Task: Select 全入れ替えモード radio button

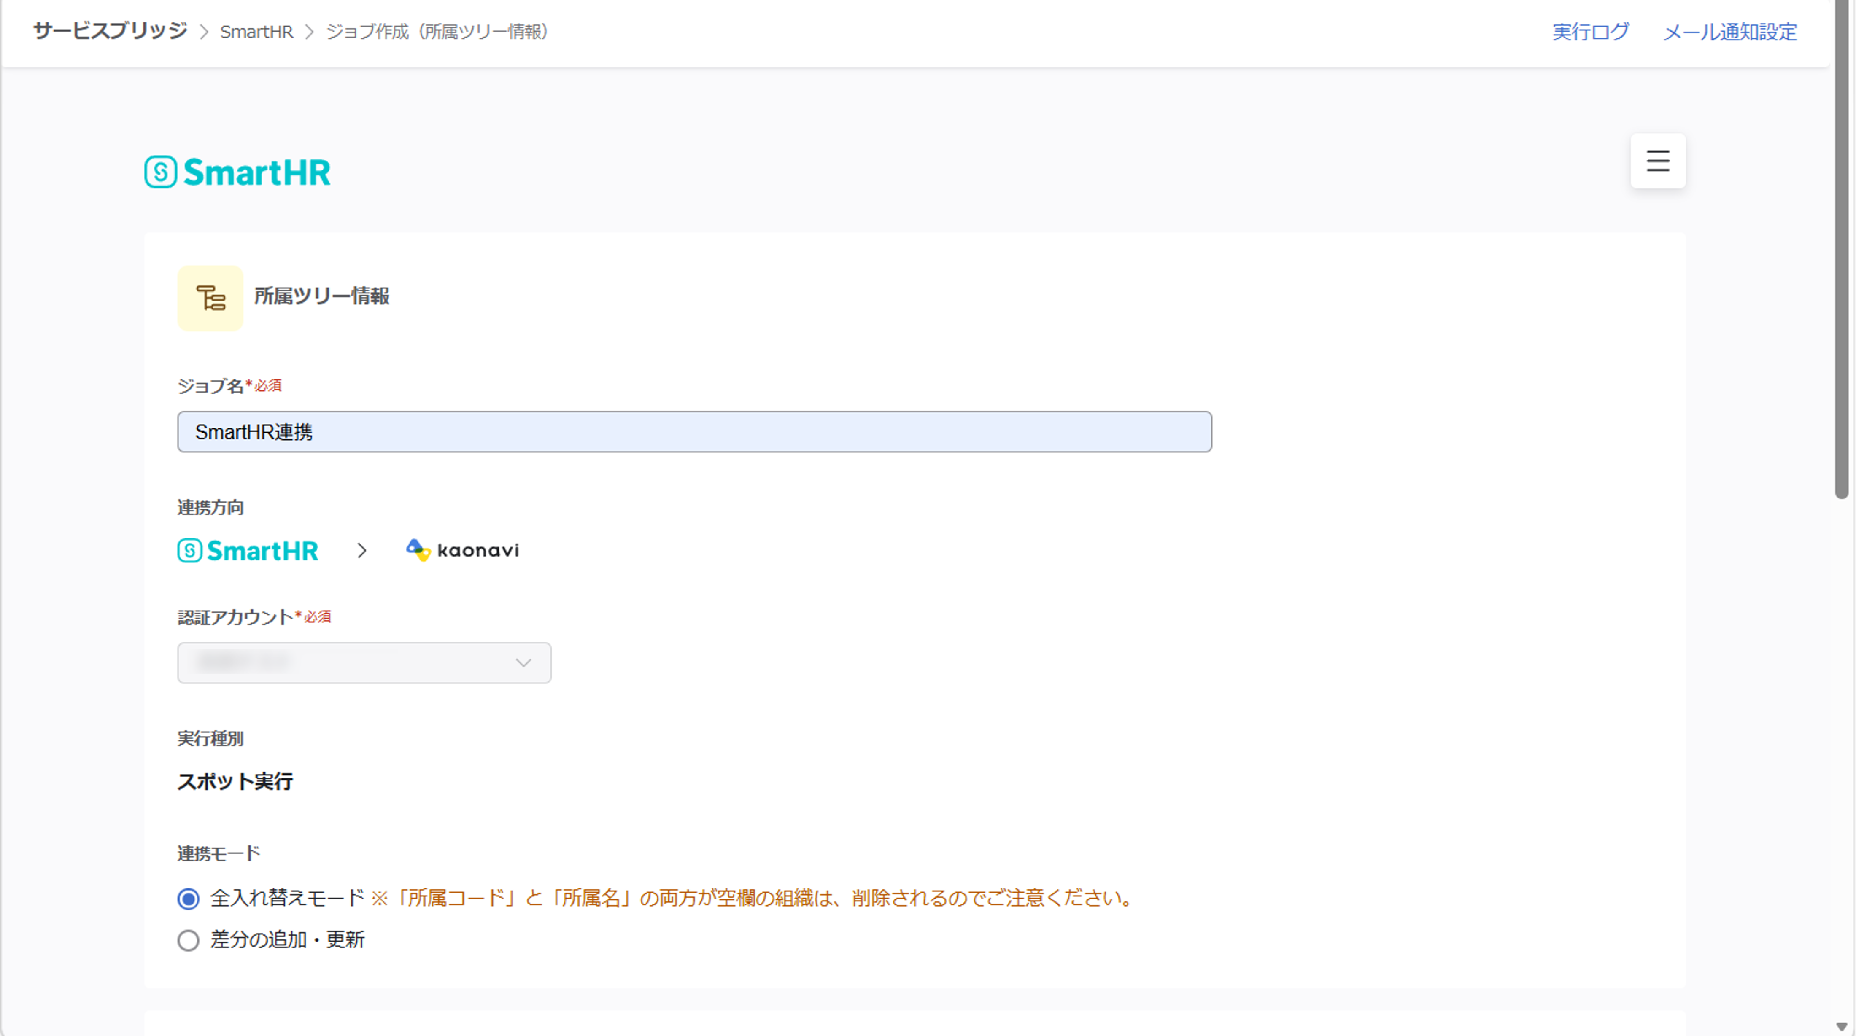Action: pyautogui.click(x=188, y=899)
